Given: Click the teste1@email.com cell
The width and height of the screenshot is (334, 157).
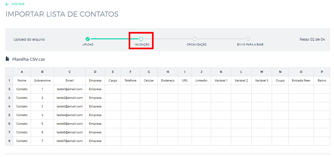Looking at the screenshot, I should pyautogui.click(x=70, y=89).
